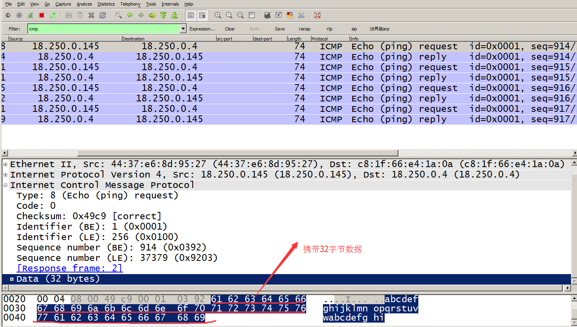Go forward in packet history (right arrow)

[141, 15]
